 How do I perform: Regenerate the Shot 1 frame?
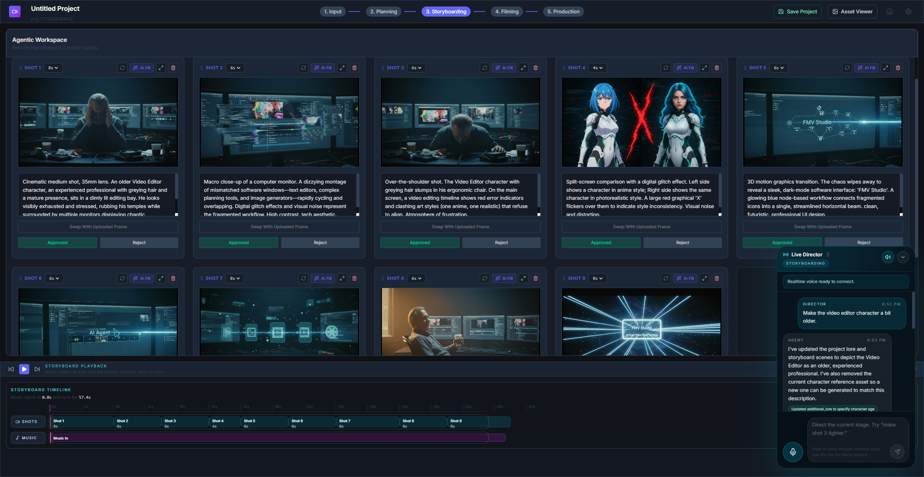tap(122, 68)
